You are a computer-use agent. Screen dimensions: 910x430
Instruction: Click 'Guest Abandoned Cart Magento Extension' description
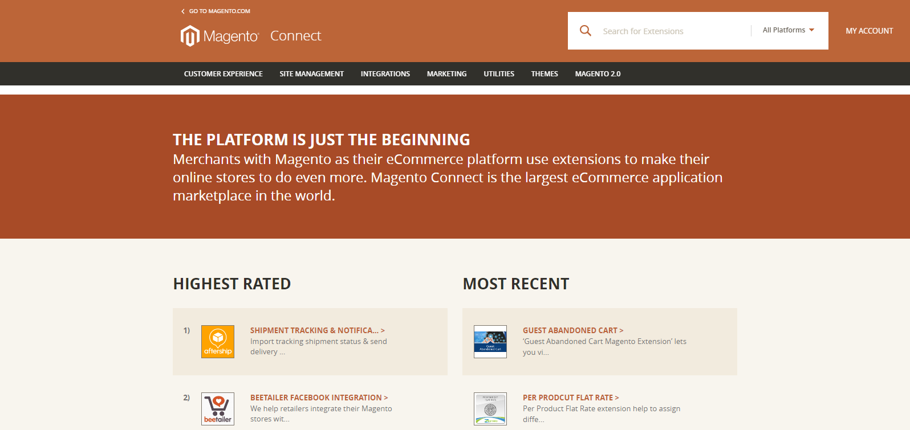(604, 346)
